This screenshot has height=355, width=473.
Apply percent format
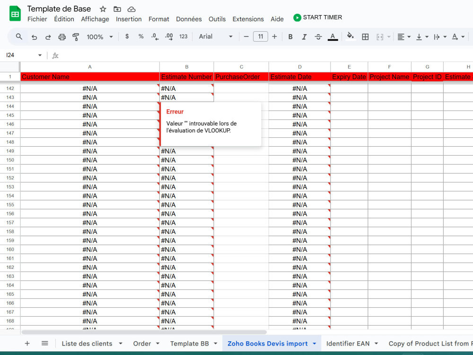pyautogui.click(x=141, y=36)
